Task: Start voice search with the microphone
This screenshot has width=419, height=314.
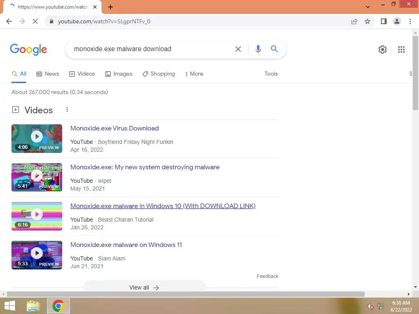Action: point(258,49)
